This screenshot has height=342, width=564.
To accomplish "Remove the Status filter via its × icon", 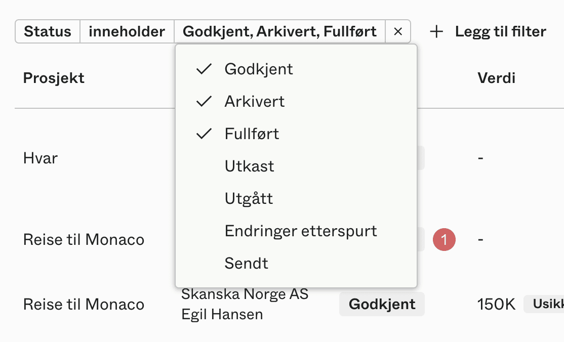I will pos(398,31).
